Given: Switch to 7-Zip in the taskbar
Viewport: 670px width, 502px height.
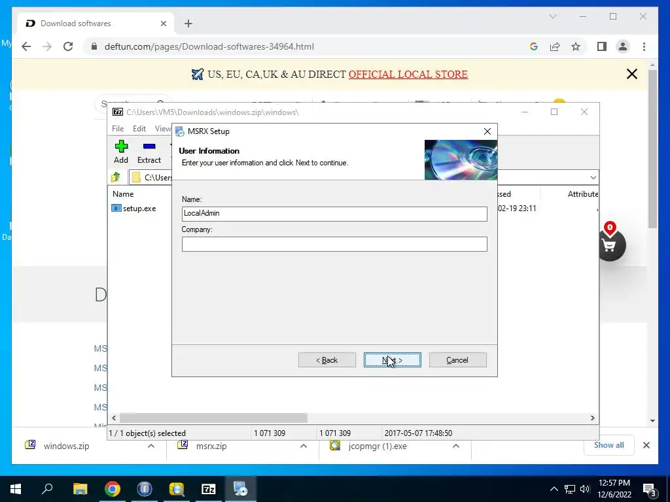Looking at the screenshot, I should click(x=208, y=489).
